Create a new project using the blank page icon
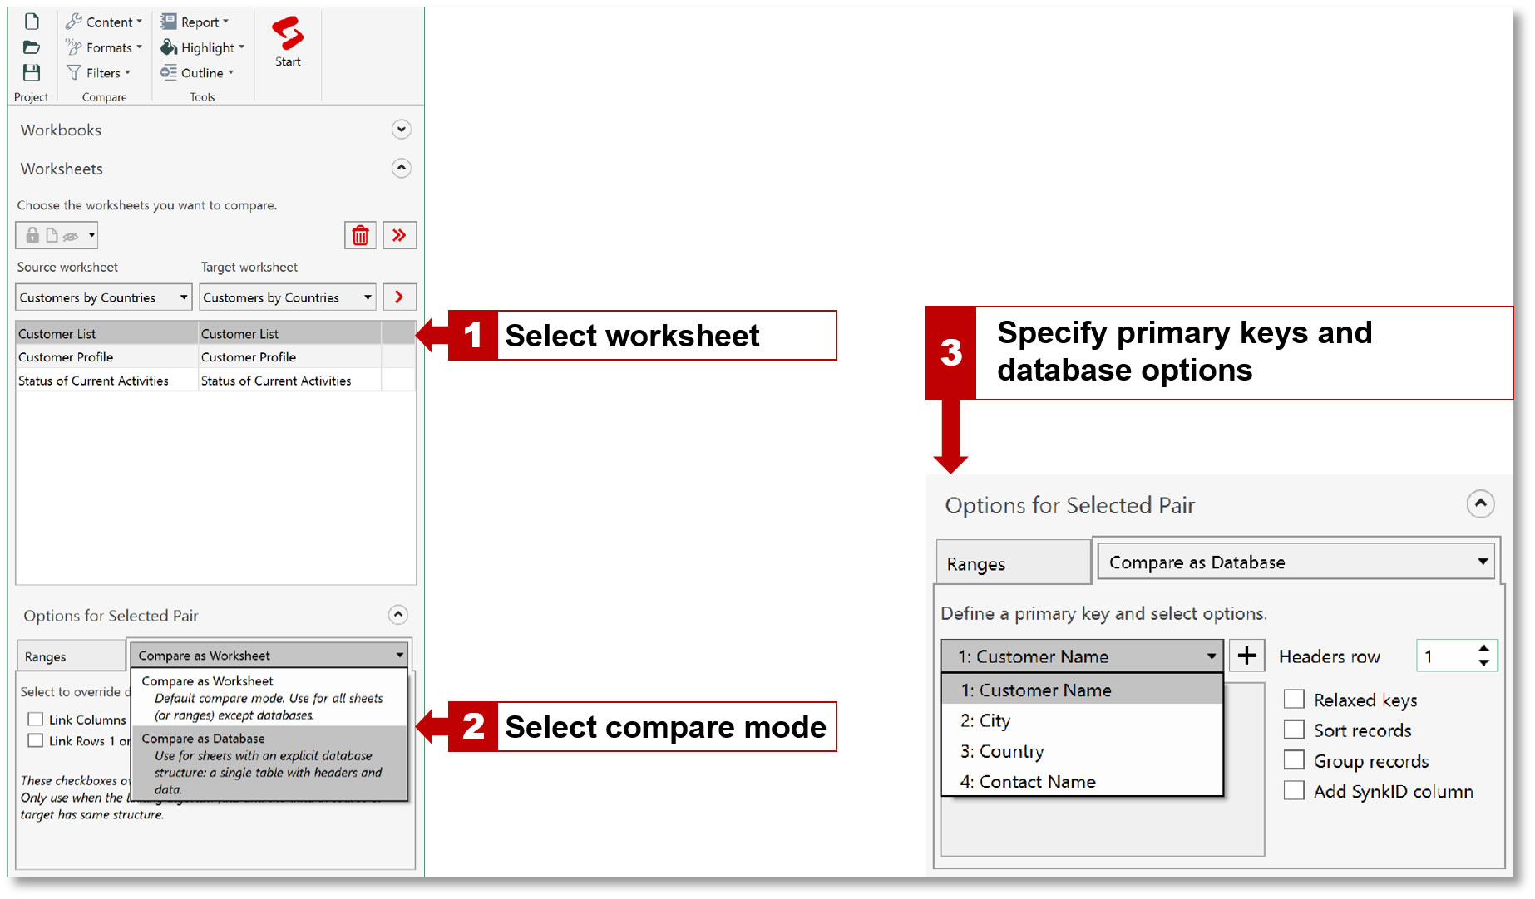The image size is (1535, 899). point(31,21)
